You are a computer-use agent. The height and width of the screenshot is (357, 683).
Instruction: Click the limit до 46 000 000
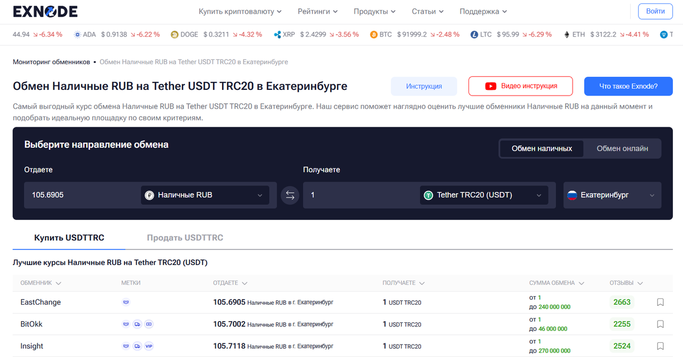(548, 329)
